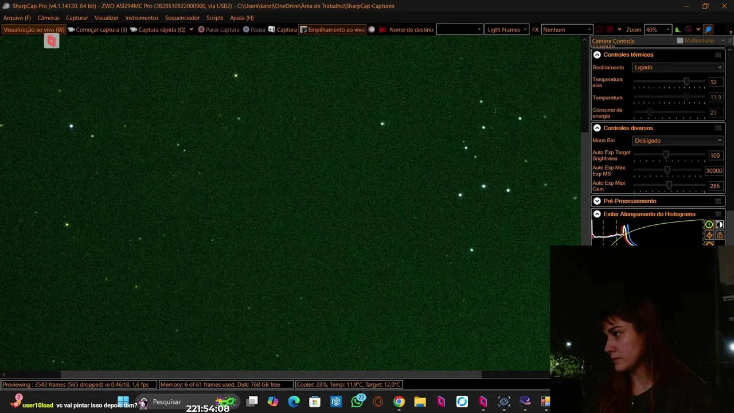Open Copilot from the taskbar

[272, 402]
